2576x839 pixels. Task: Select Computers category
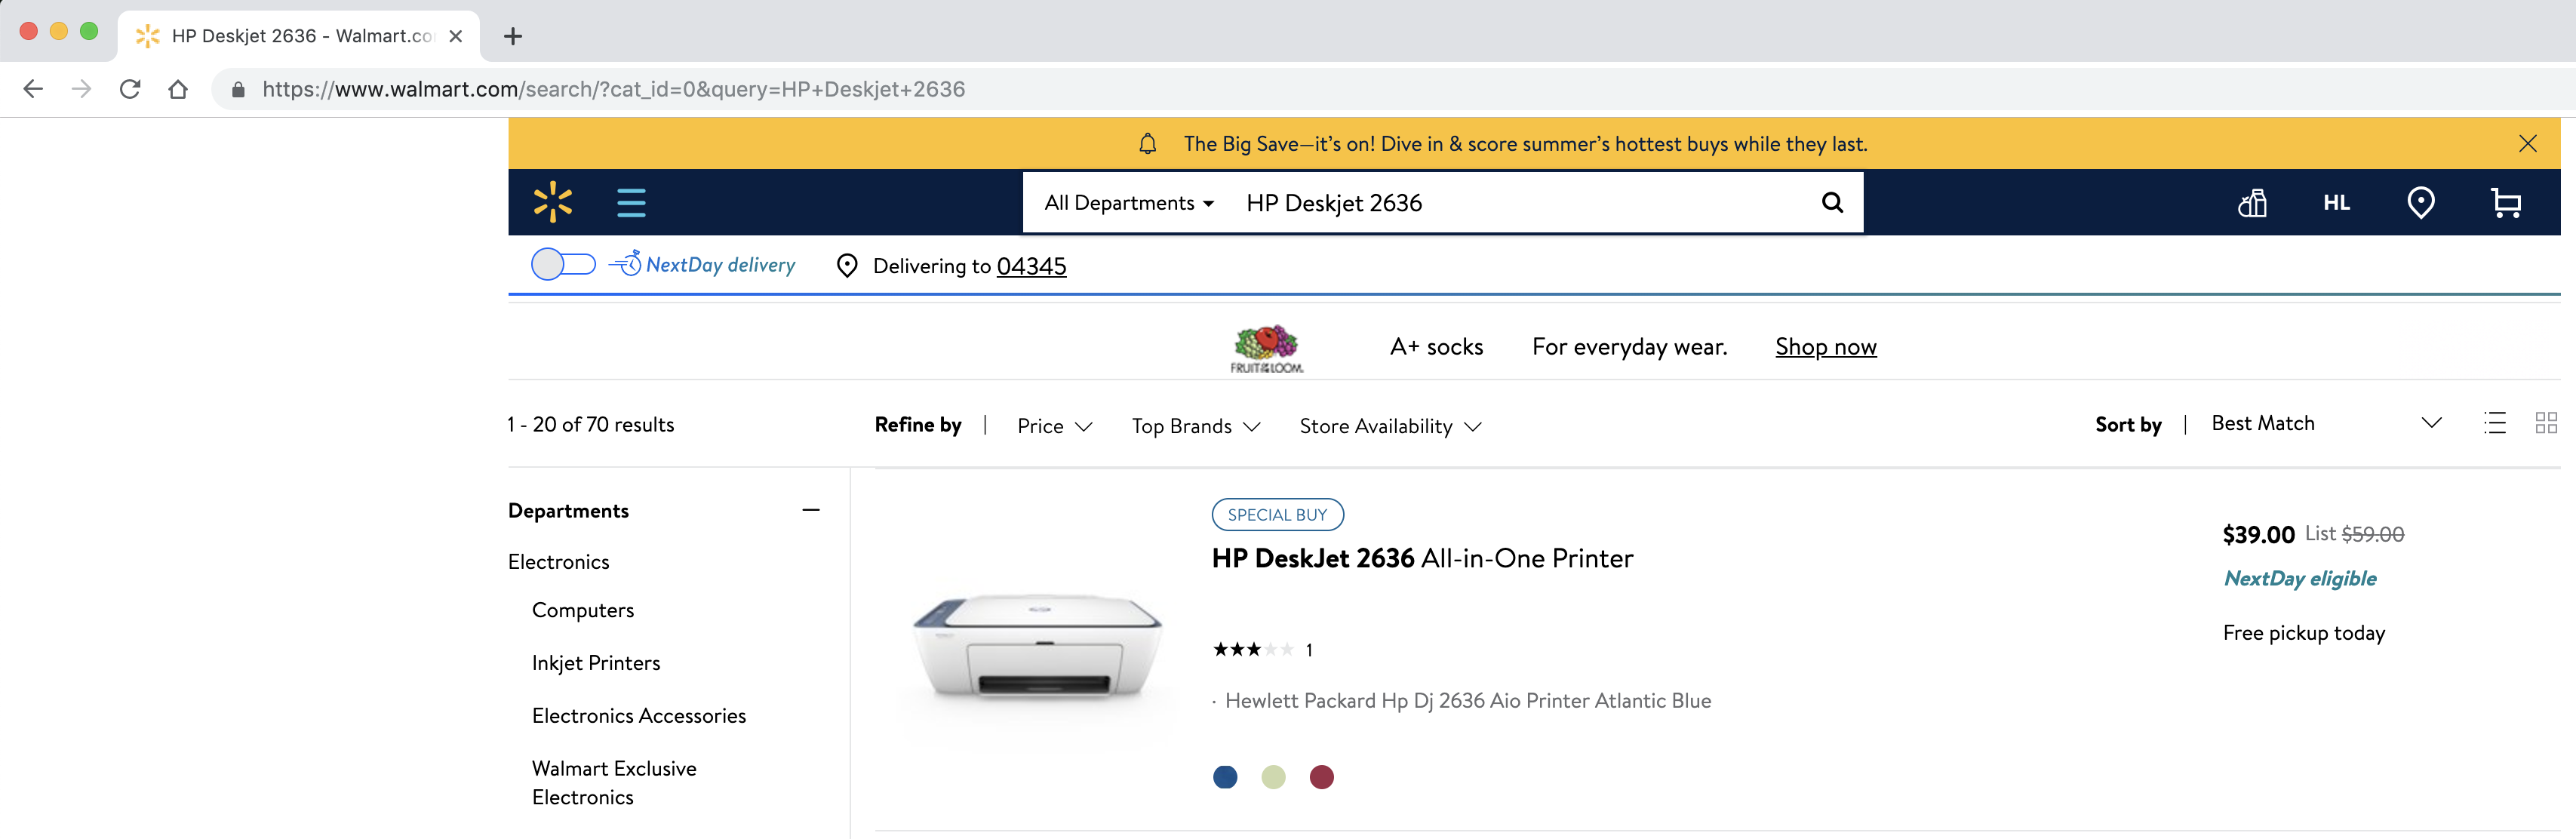pos(582,610)
